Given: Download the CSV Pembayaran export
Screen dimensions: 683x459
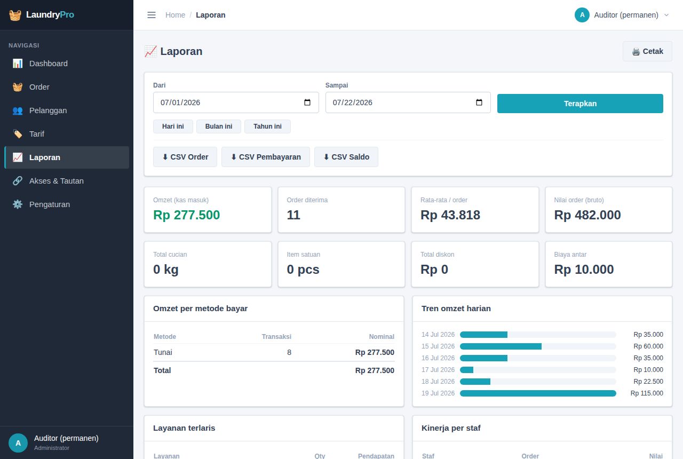Looking at the screenshot, I should tap(266, 157).
